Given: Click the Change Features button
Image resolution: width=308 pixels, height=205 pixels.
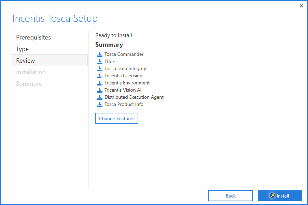Looking at the screenshot, I should click(116, 118).
